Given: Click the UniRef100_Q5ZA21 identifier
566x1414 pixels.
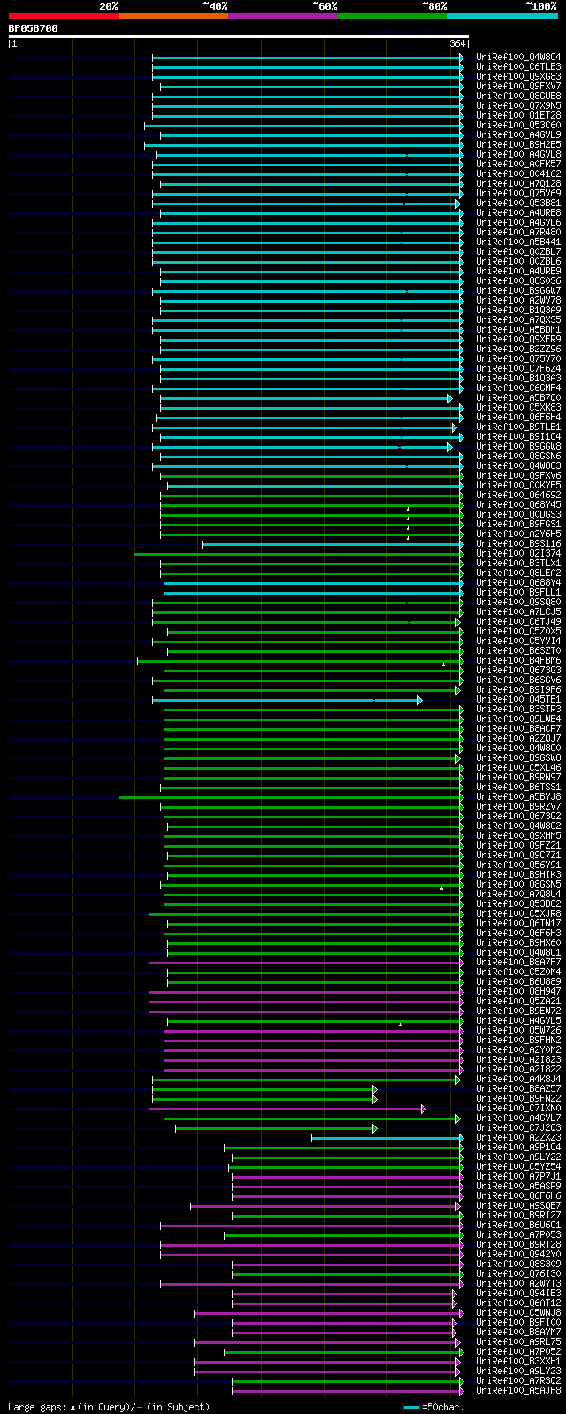Looking at the screenshot, I should (518, 1001).
